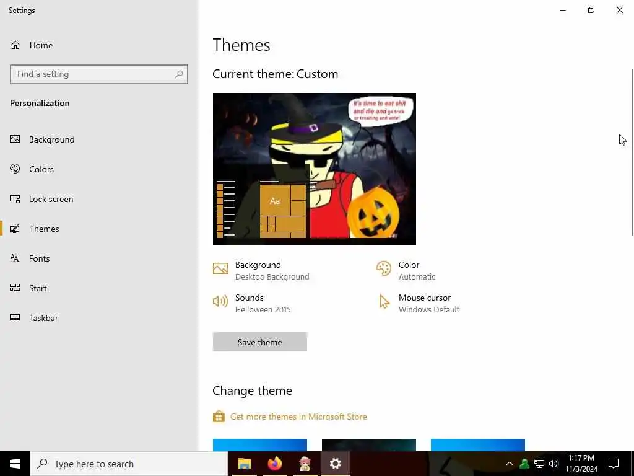Select the first blue theme thumbnail
The image size is (634, 476).
(260, 445)
